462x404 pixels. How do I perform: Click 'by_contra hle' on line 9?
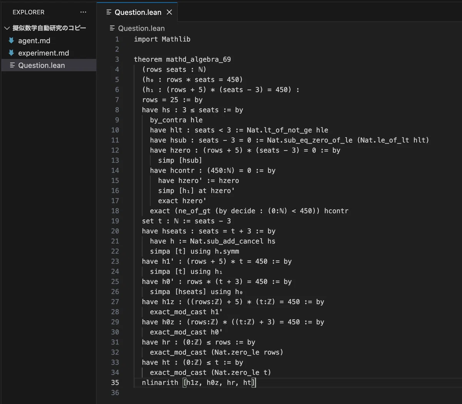point(176,120)
